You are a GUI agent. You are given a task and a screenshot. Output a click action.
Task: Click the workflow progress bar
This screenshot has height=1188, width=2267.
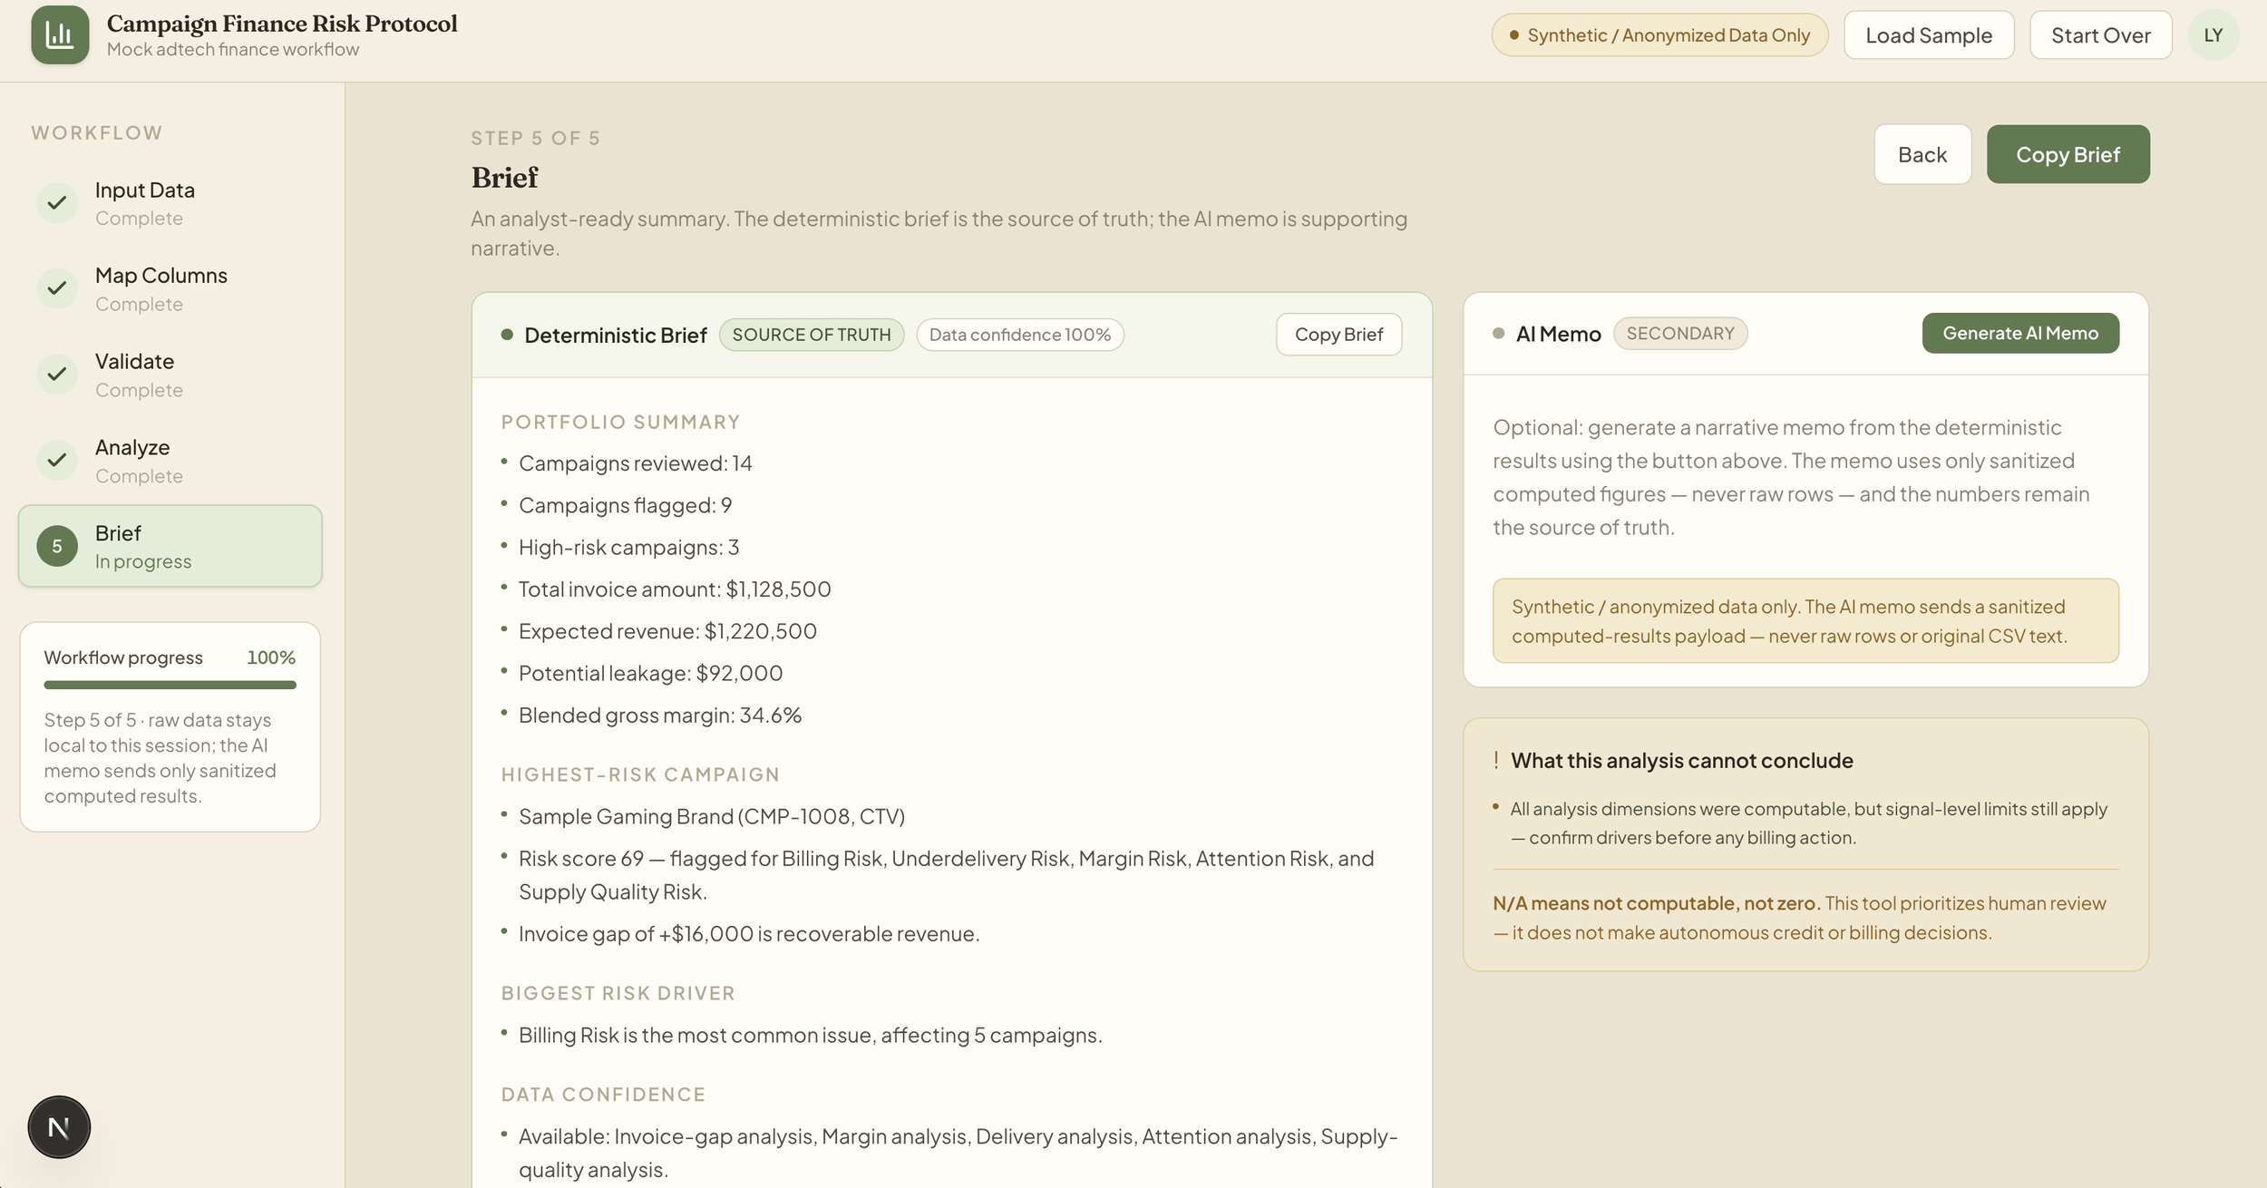coord(170,685)
